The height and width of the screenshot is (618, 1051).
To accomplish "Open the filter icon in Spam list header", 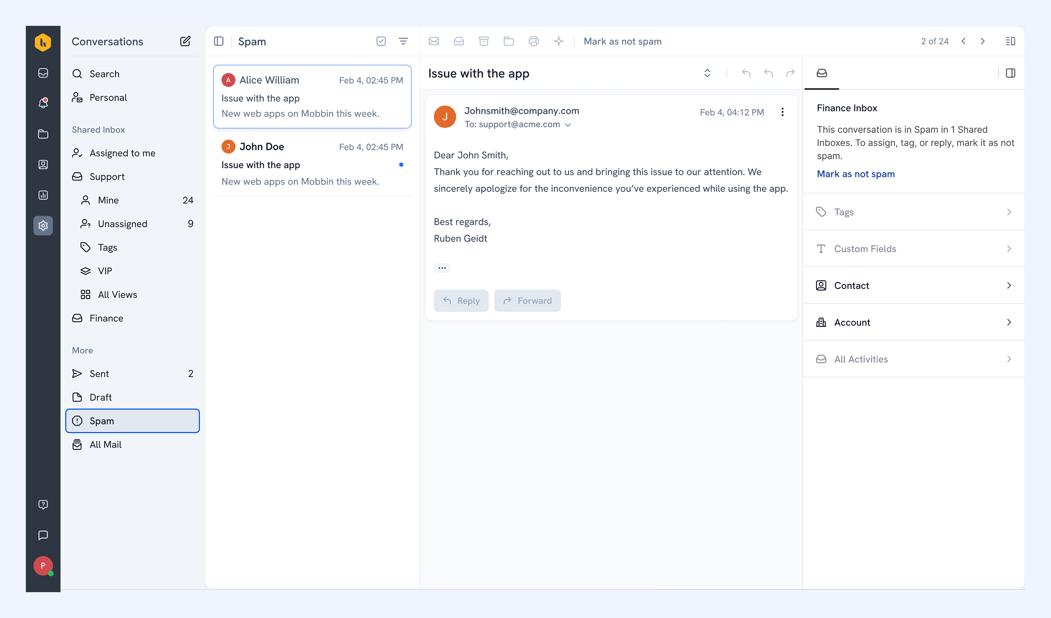I will [x=403, y=41].
